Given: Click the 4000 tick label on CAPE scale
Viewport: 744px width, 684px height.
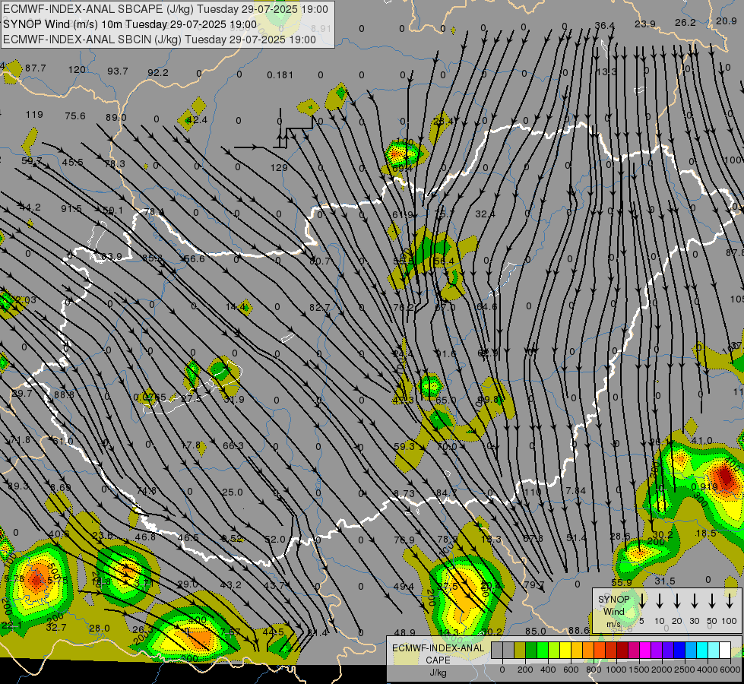Looking at the screenshot, I should pyautogui.click(x=708, y=670).
